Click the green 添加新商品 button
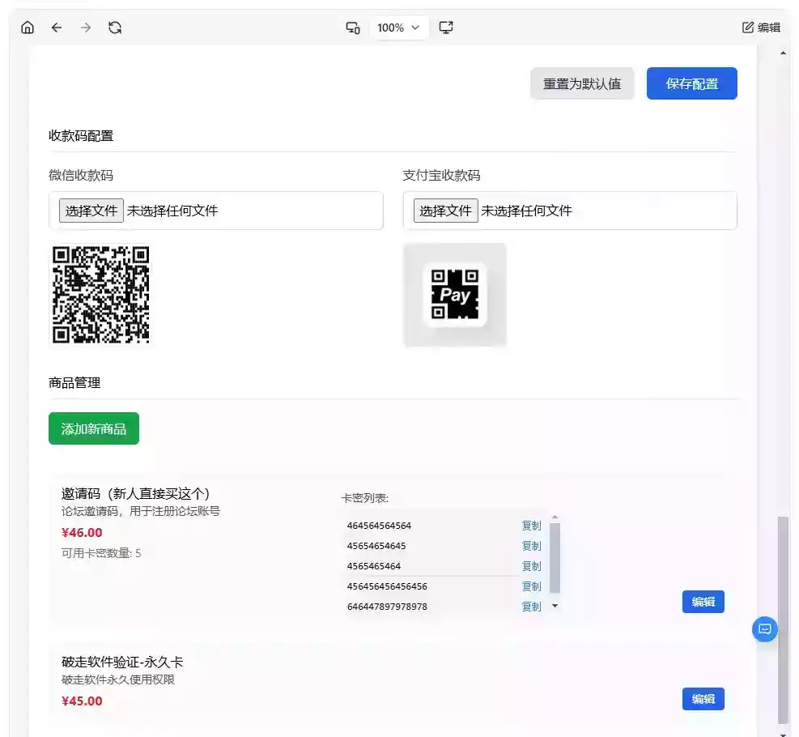Image resolution: width=799 pixels, height=737 pixels. click(x=94, y=428)
